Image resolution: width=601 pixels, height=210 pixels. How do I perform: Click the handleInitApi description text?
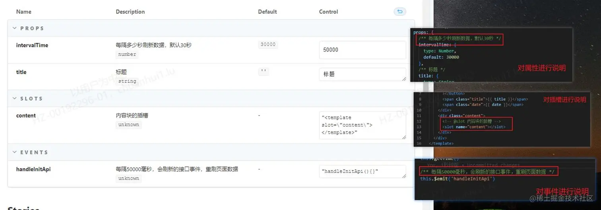177,169
